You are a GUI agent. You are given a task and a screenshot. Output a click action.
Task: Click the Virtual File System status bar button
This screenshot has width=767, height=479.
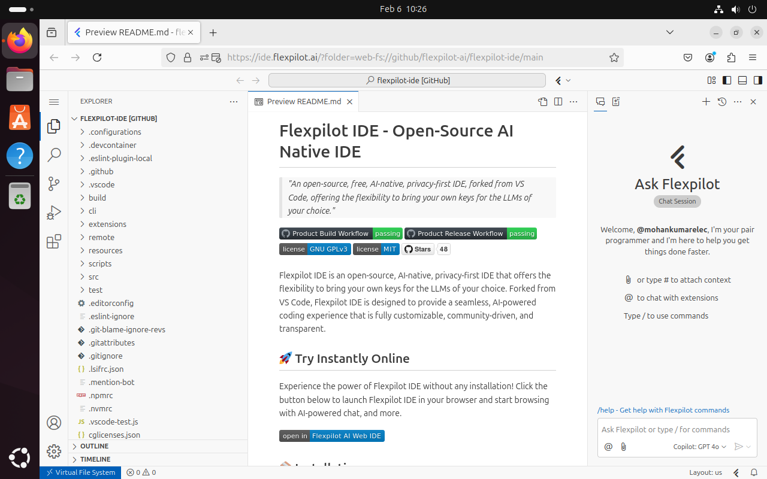[80, 472]
